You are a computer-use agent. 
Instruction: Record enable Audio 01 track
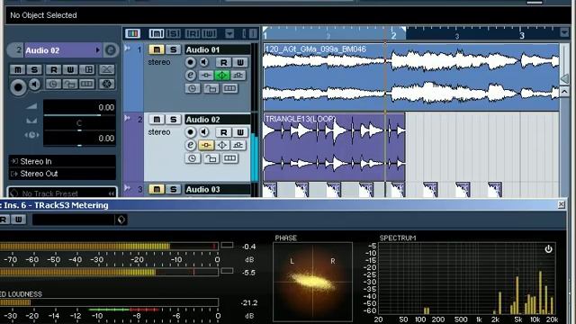click(190, 62)
